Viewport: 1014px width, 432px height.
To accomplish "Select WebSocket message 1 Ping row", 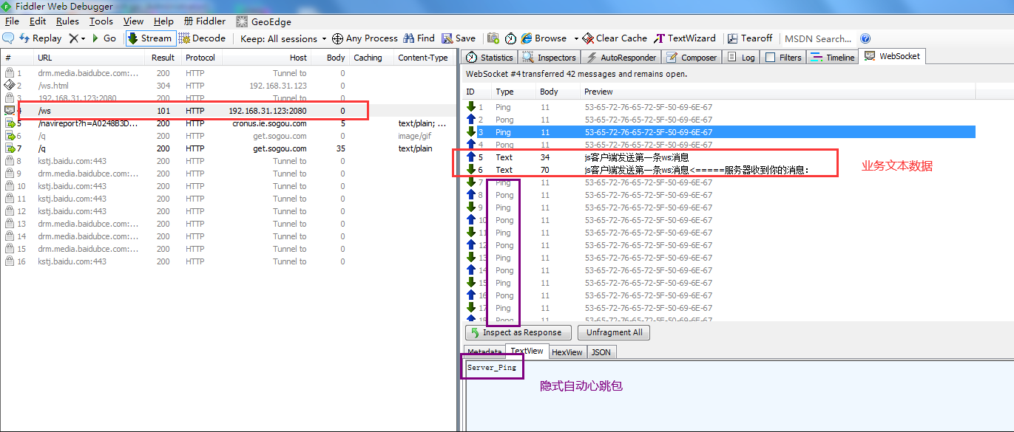I will coord(719,107).
